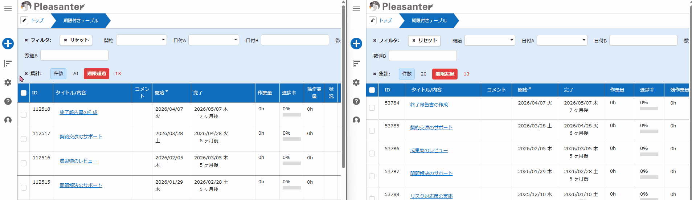Click the blue plus icon in right pane
Viewport: 692px width, 200px height.
[x=356, y=44]
